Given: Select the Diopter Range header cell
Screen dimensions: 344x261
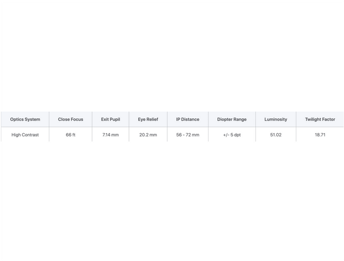Looking at the screenshot, I should (x=232, y=119).
